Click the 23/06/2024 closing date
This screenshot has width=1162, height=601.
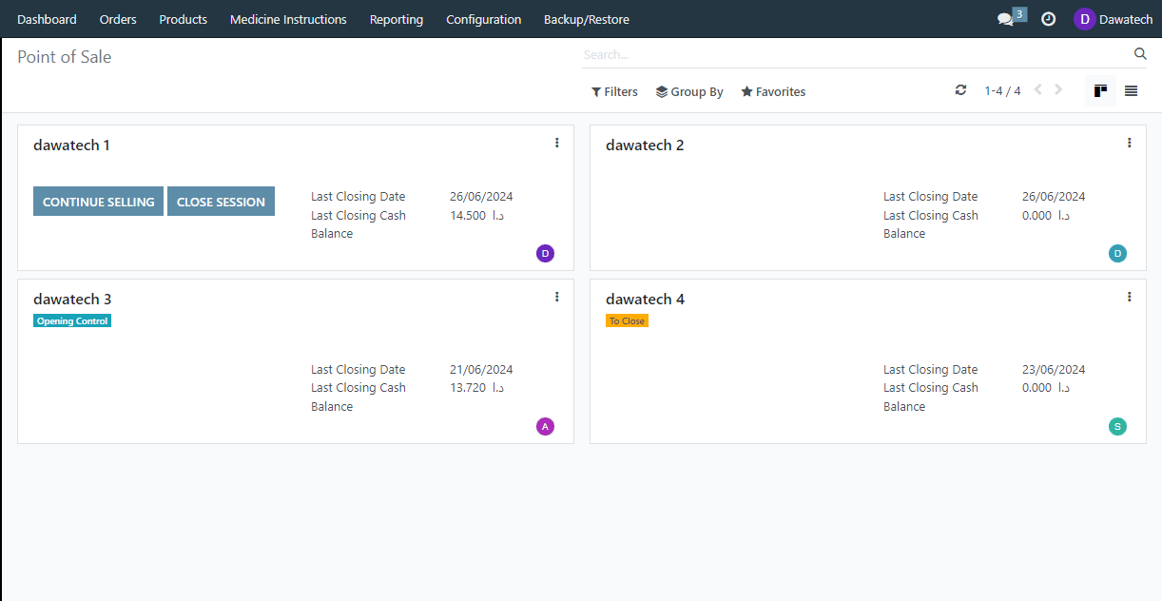pyautogui.click(x=1054, y=369)
